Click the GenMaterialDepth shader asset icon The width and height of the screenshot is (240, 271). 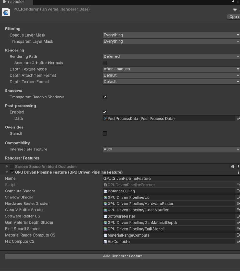click(105, 223)
